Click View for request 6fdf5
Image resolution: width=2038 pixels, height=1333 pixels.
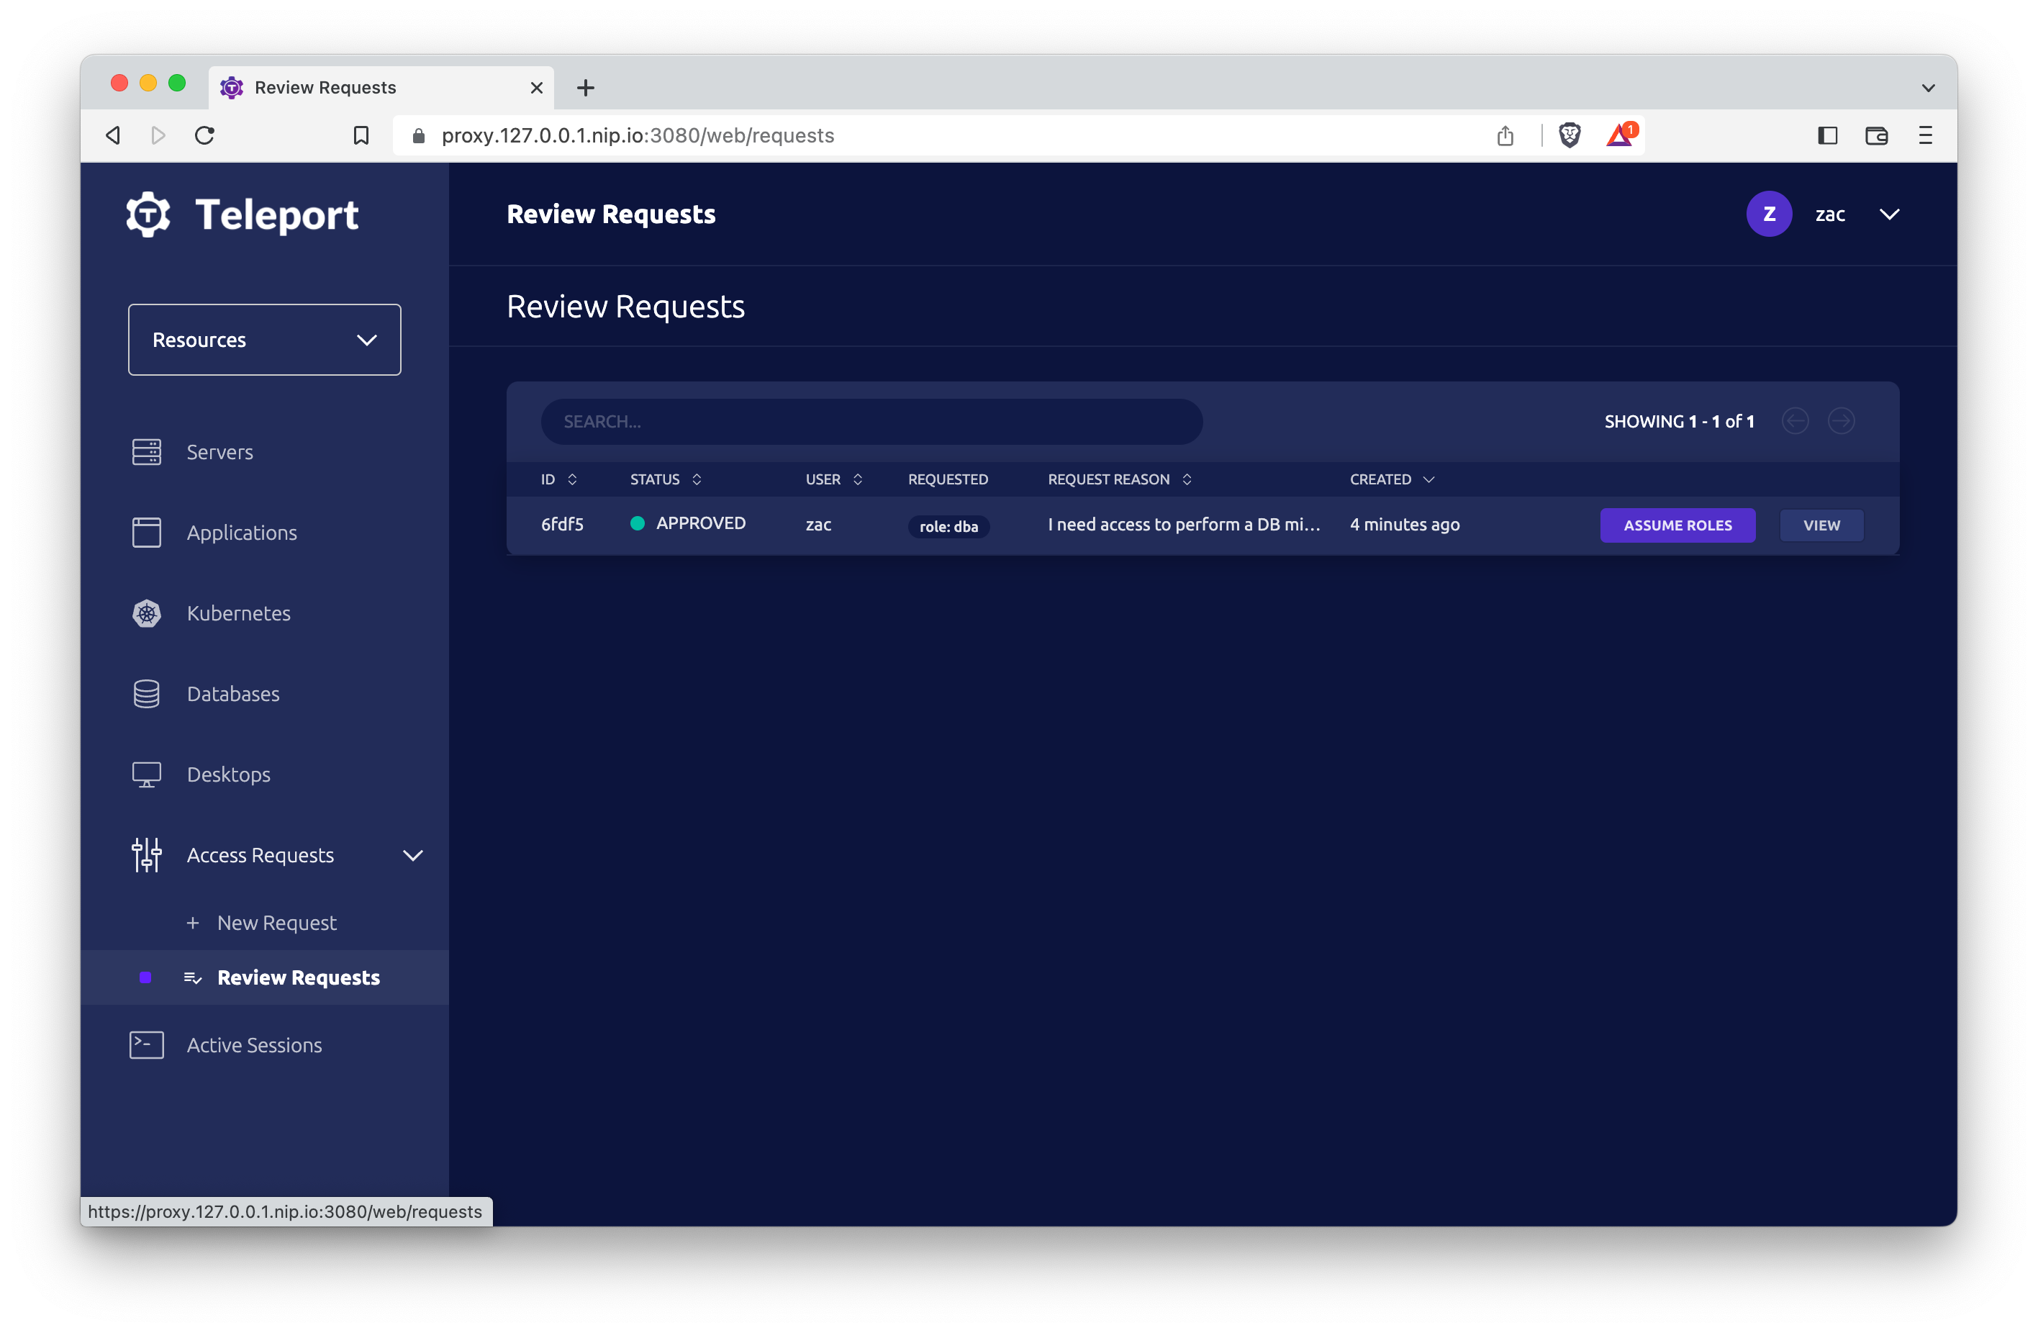pos(1821,525)
